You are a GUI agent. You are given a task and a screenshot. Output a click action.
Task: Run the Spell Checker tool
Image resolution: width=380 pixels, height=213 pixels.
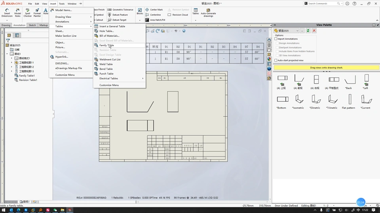point(27,13)
